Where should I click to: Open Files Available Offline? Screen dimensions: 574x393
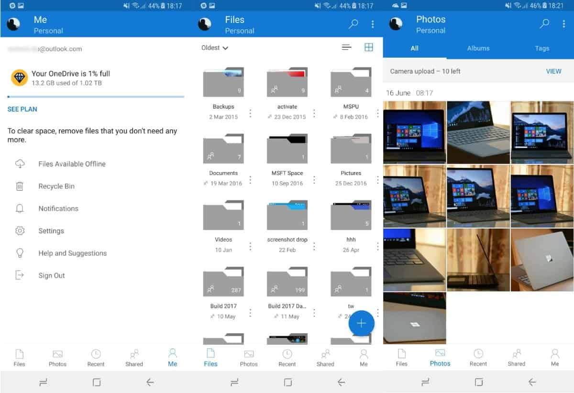coord(72,164)
